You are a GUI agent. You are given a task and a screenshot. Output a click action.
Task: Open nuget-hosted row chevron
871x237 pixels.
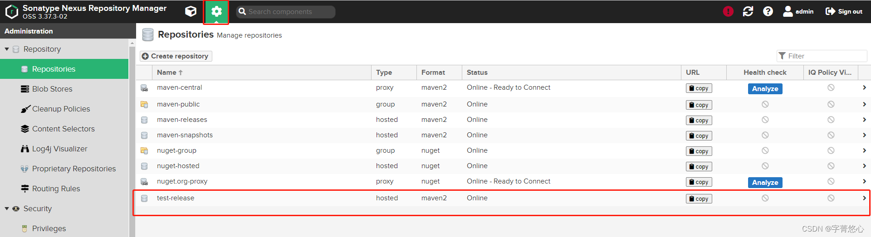click(x=864, y=166)
